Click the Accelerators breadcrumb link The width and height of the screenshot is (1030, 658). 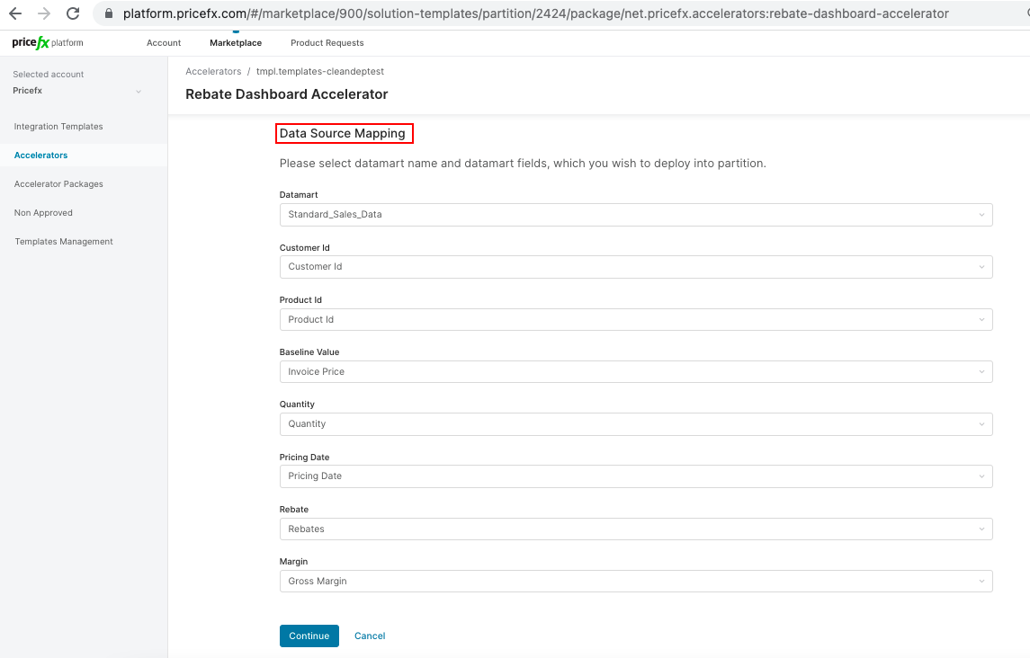[213, 71]
